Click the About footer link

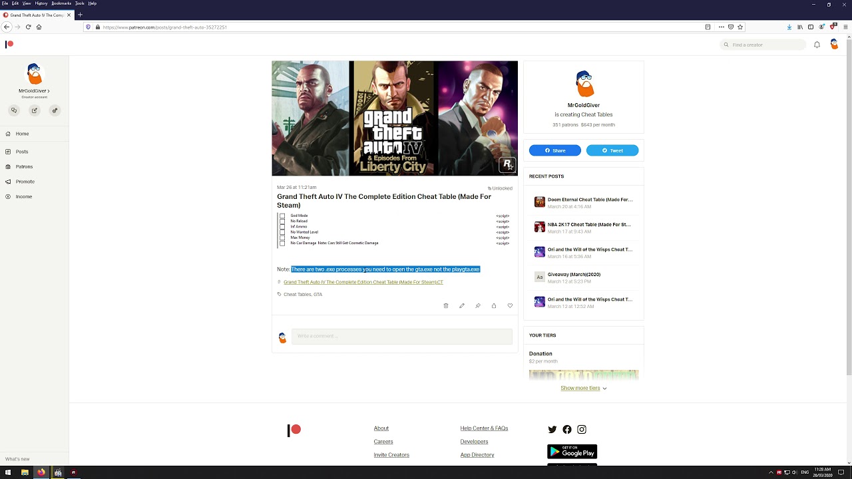(x=381, y=428)
